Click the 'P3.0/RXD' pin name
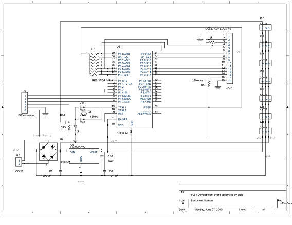292x225 pixels. click(x=145, y=81)
